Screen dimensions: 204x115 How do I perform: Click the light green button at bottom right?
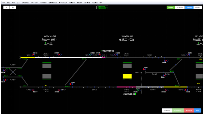pos(178,111)
